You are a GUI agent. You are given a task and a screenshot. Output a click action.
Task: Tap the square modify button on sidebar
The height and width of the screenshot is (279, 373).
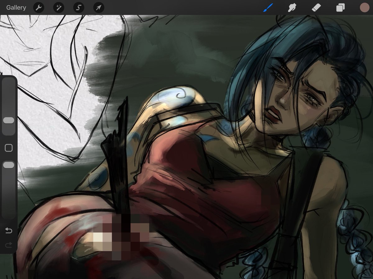pos(9,148)
